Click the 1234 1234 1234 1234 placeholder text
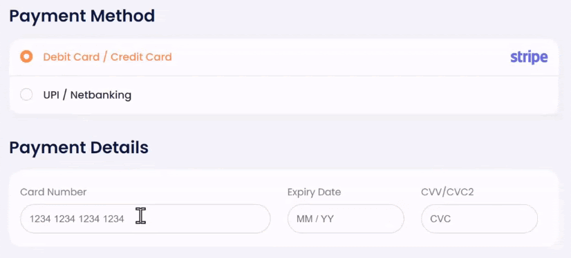The width and height of the screenshot is (571, 258). [77, 219]
